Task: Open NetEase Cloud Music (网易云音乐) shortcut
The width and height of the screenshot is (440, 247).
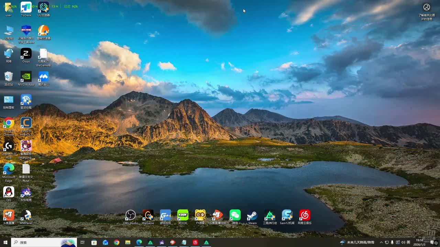Action: coord(305,215)
